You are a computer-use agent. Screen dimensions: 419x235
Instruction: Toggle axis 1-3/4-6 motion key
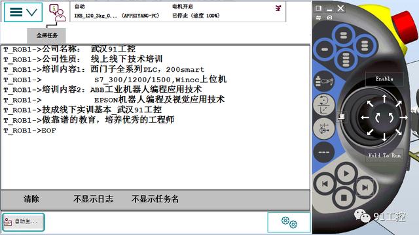point(324,129)
